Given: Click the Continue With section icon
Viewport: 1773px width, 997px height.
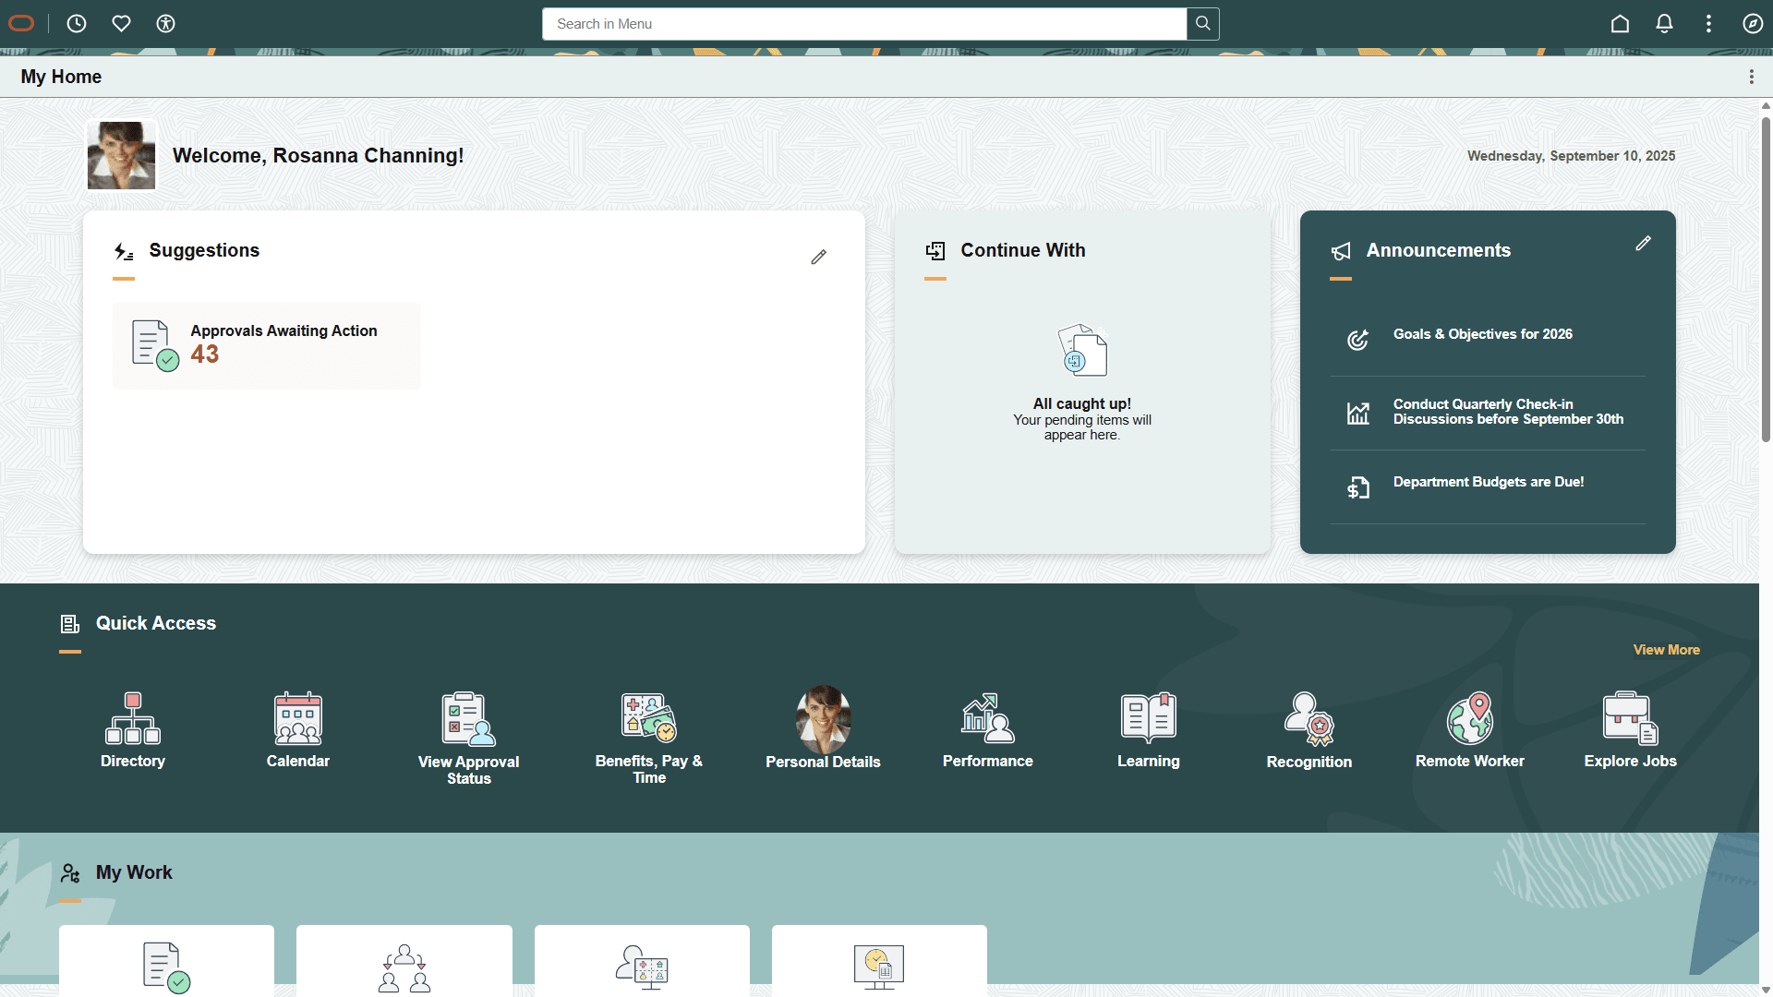Looking at the screenshot, I should [935, 251].
